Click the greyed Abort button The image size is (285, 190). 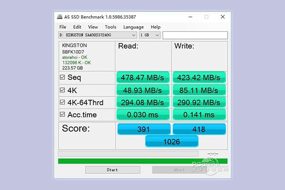(x=179, y=170)
